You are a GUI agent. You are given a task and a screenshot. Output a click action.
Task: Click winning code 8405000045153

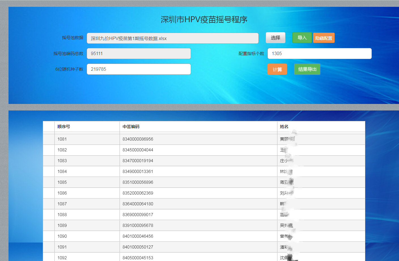138,258
